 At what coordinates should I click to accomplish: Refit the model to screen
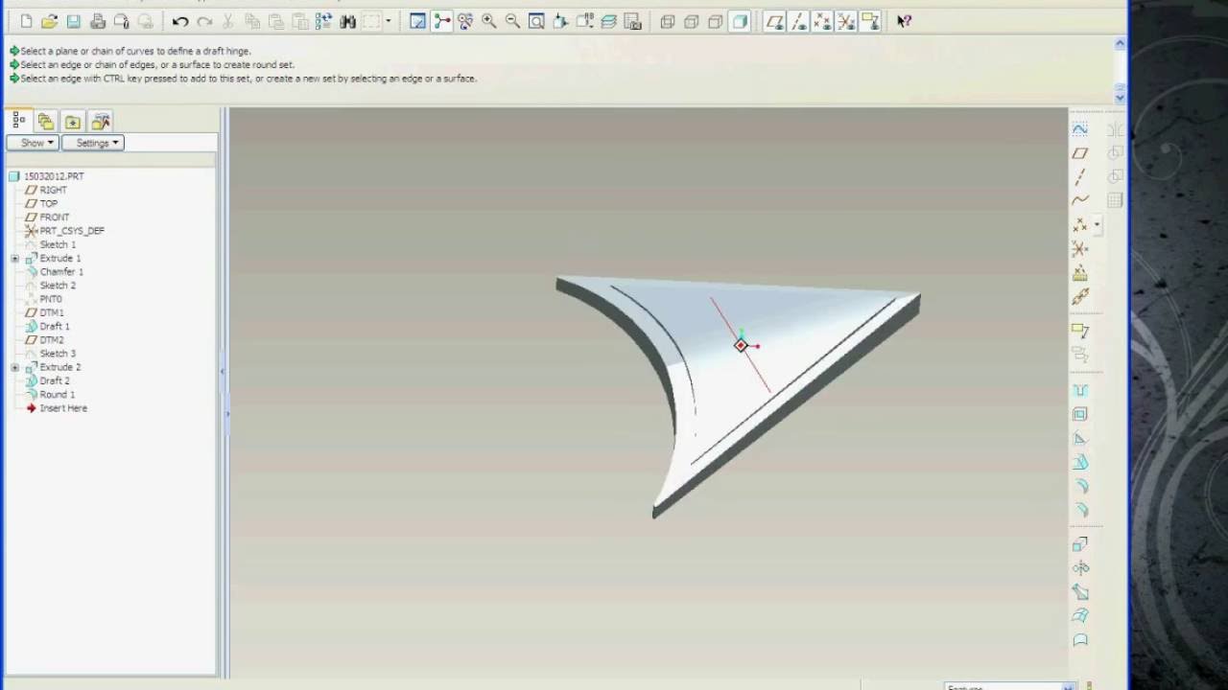pos(536,21)
